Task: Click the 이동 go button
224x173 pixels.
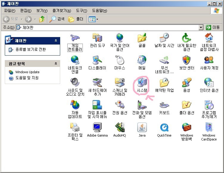Action: [x=213, y=27]
